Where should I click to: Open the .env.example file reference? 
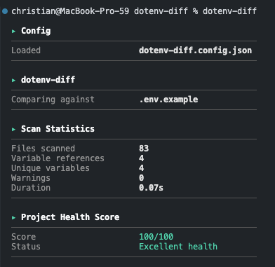(168, 100)
